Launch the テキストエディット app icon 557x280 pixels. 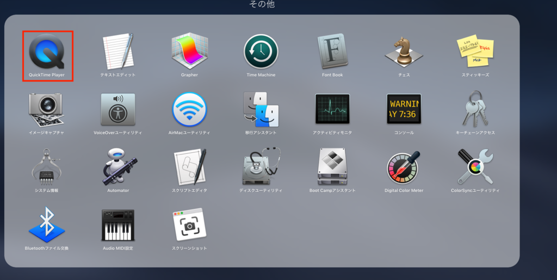click(118, 52)
